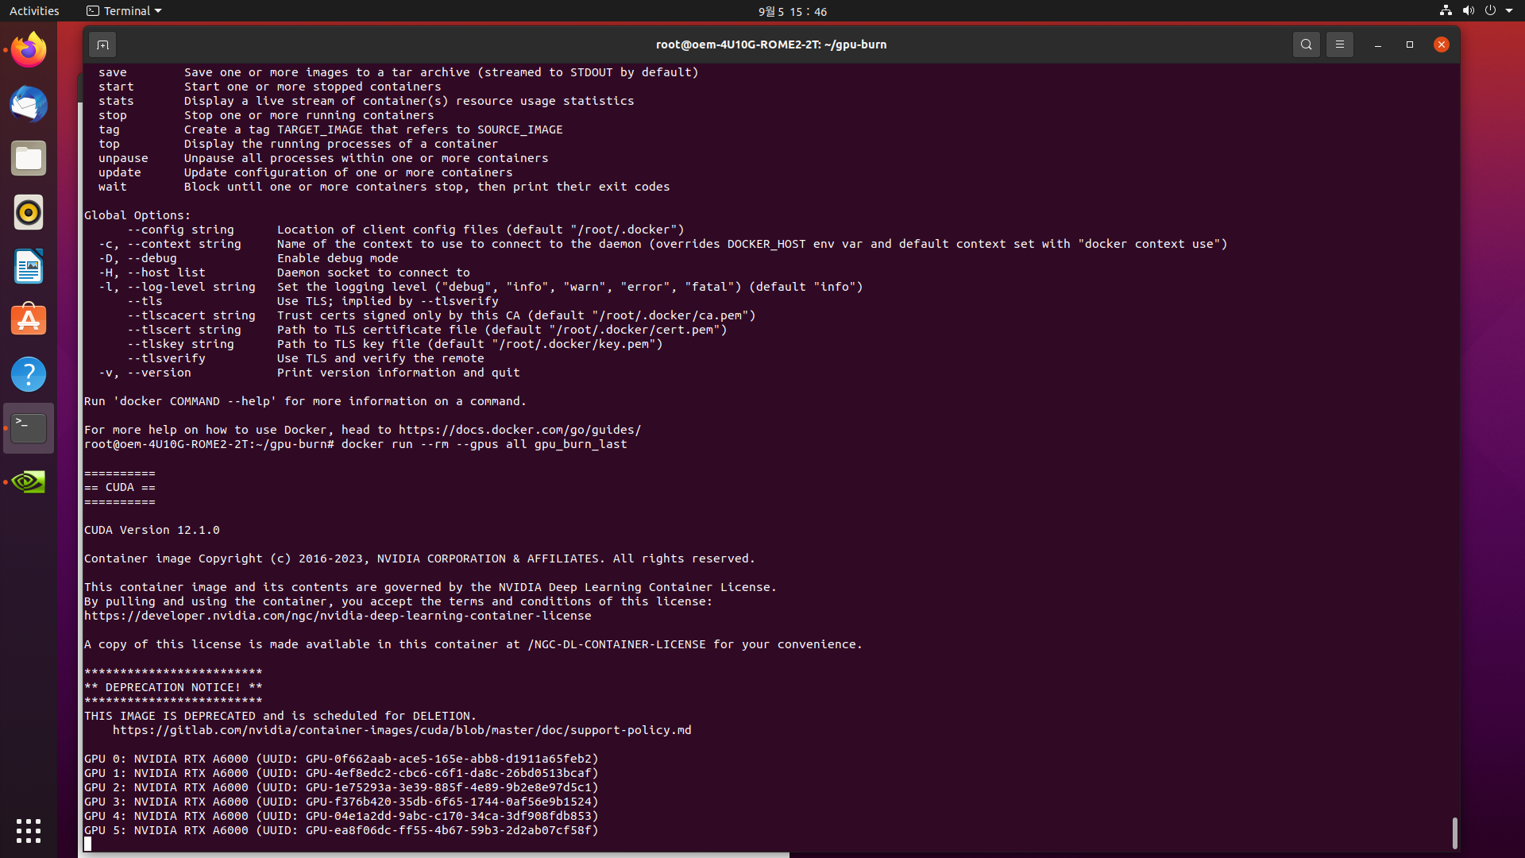
Task: Click the '-H, --host list' option line
Action: point(284,272)
